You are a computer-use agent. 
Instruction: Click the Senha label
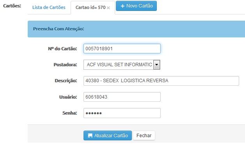pos(70,113)
